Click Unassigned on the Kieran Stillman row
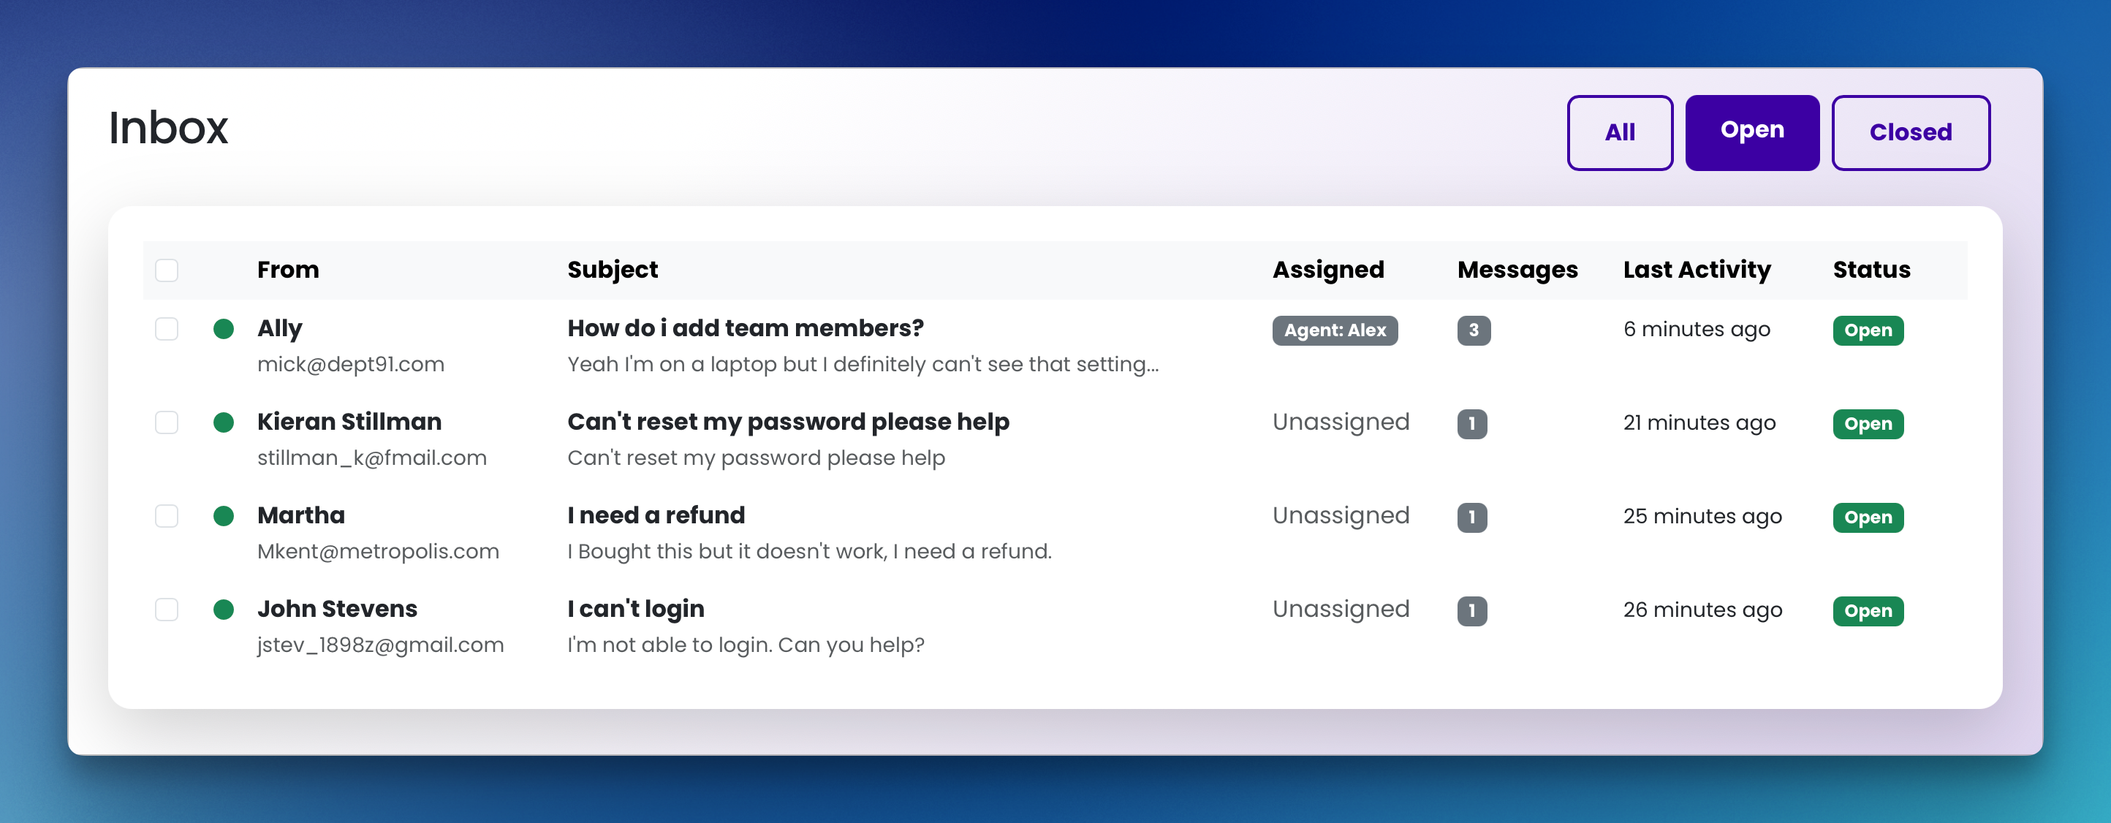 point(1341,422)
